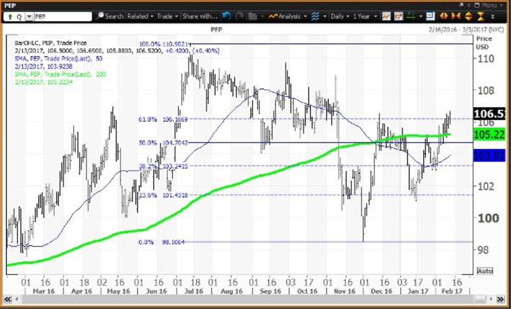The width and height of the screenshot is (511, 309).
Task: Click the Price USD axis header
Action: [484, 42]
